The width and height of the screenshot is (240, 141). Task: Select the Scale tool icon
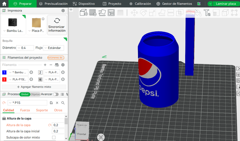pos(153,12)
